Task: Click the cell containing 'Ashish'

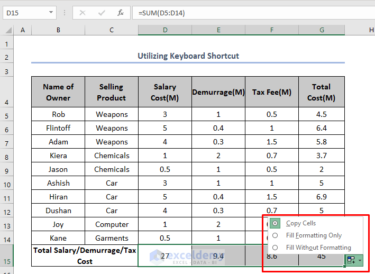Action: click(58, 183)
